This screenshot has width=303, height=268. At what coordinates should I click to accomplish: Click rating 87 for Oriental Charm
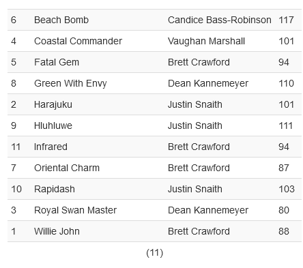pos(284,168)
